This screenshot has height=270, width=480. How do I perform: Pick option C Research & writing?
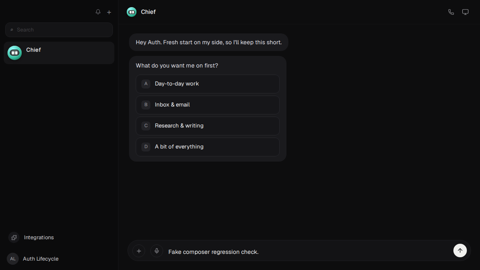pyautogui.click(x=208, y=126)
